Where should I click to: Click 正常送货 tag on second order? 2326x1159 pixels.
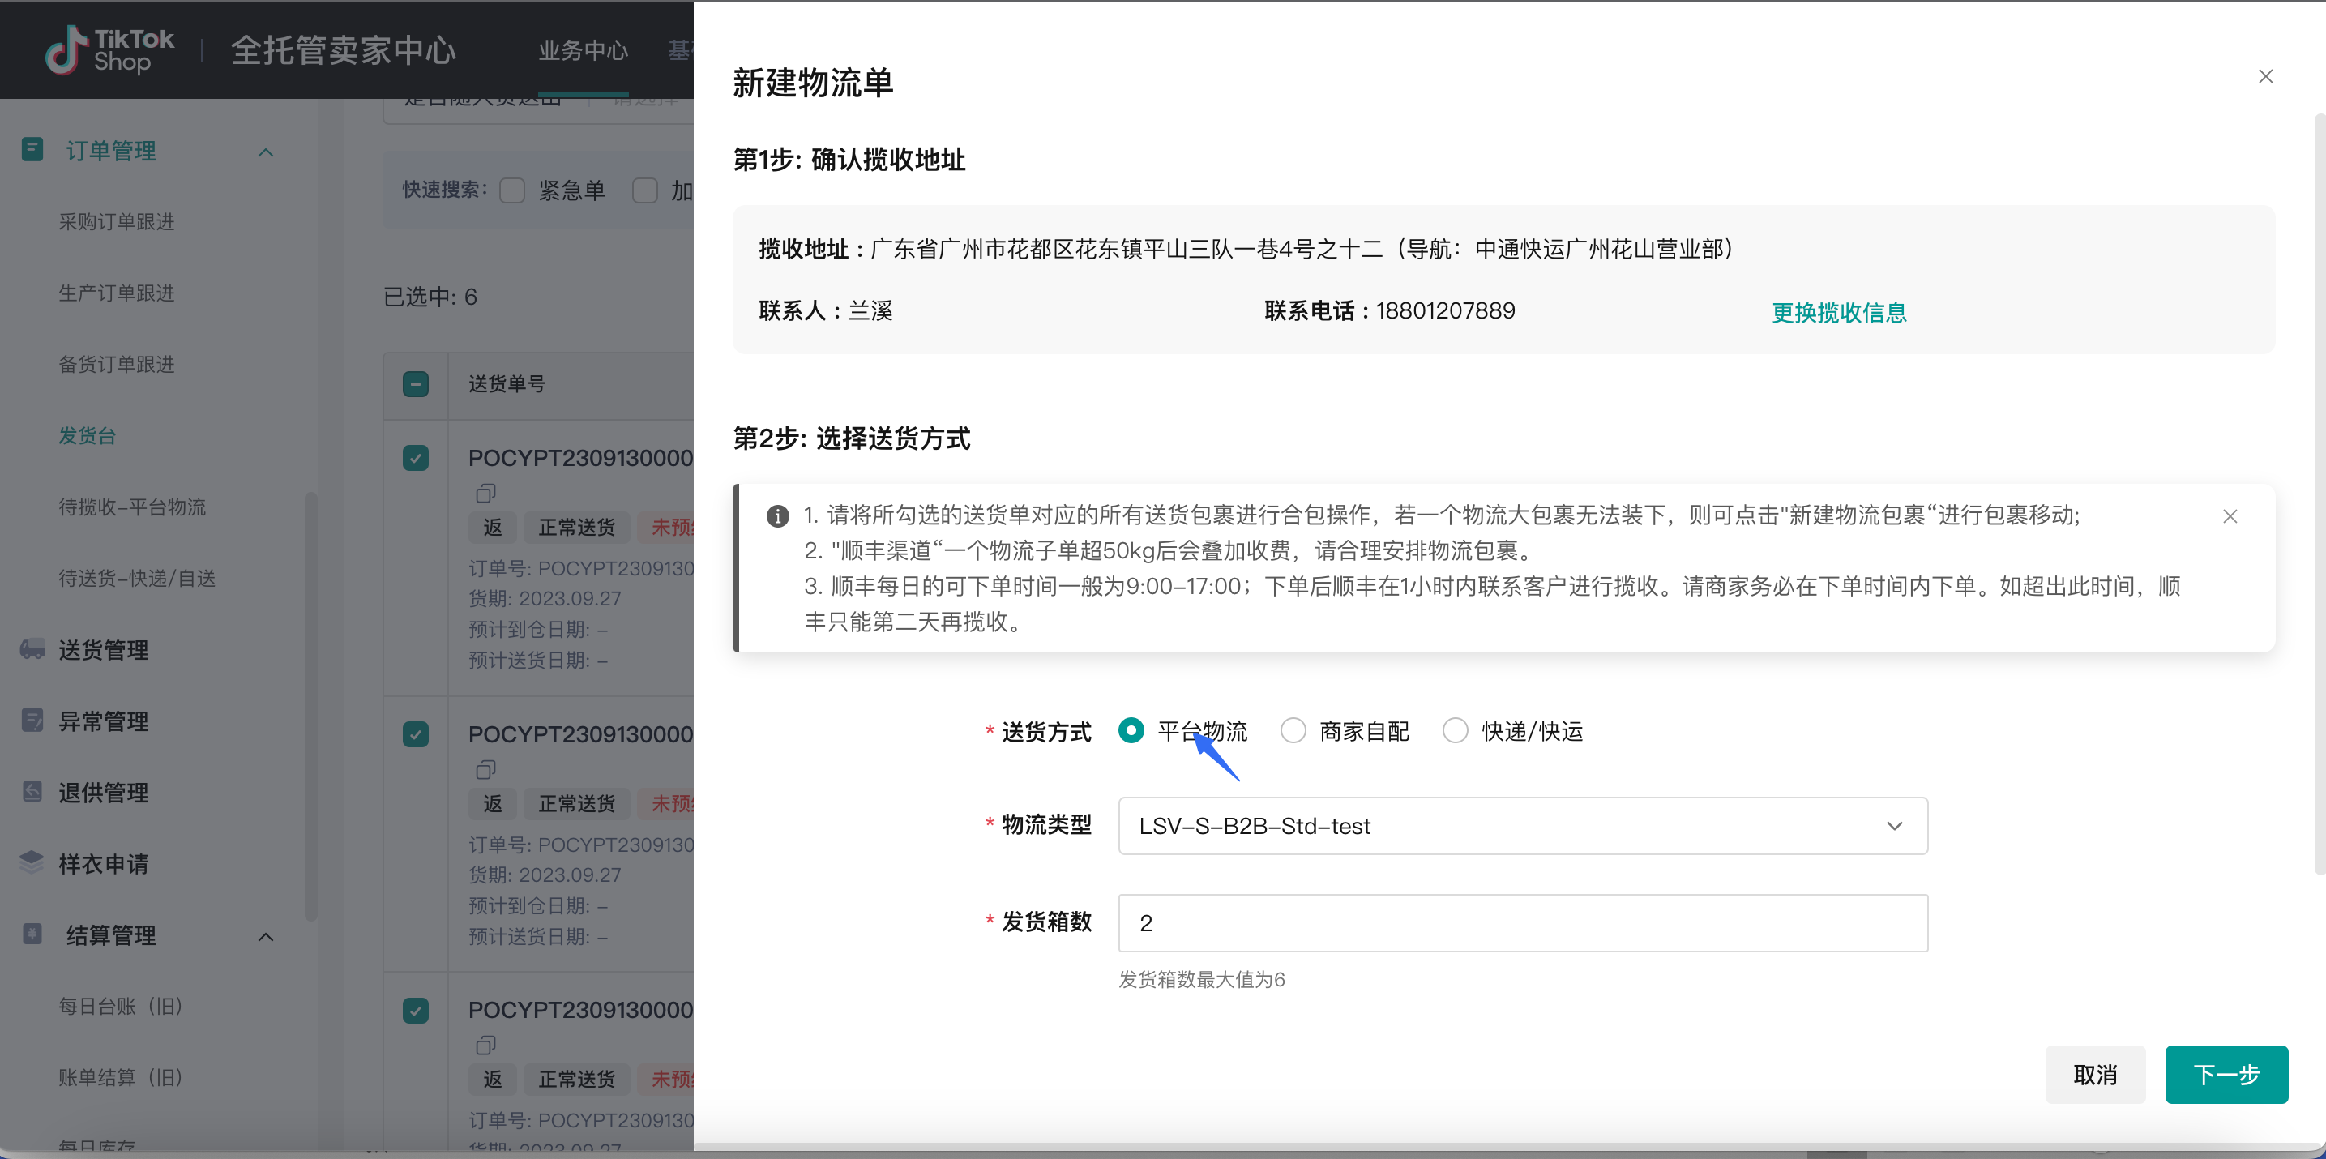(x=577, y=803)
